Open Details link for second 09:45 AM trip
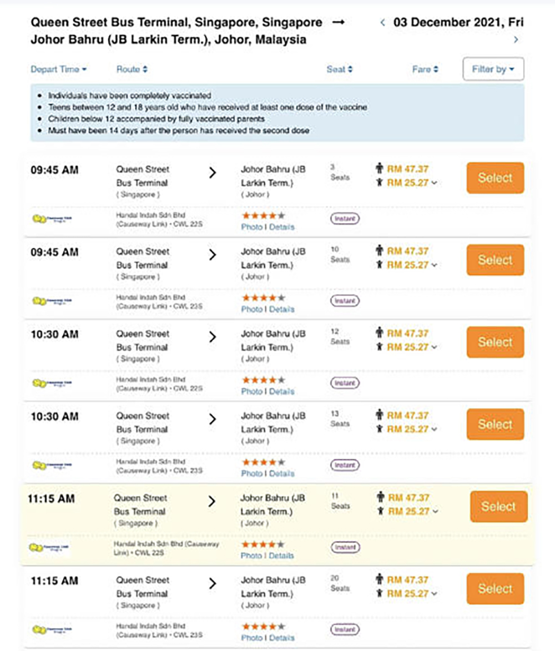The image size is (555, 651). [x=282, y=309]
